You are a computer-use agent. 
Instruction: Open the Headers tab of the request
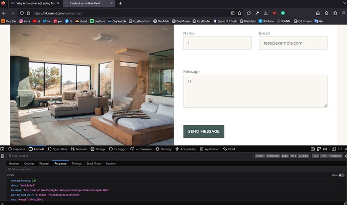tap(14, 163)
